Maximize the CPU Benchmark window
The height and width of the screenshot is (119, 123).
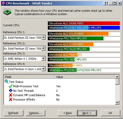tap(115, 3)
